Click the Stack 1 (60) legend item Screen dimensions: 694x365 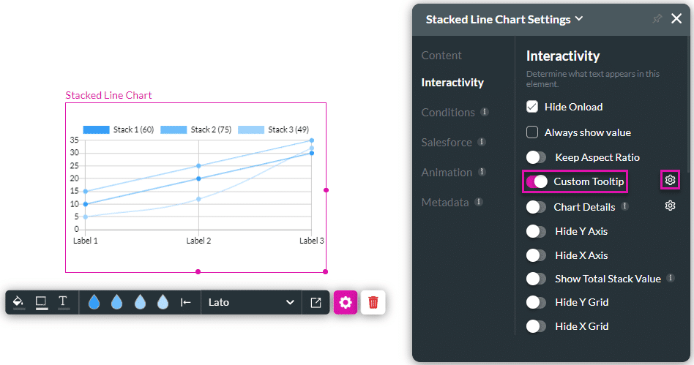pyautogui.click(x=118, y=129)
